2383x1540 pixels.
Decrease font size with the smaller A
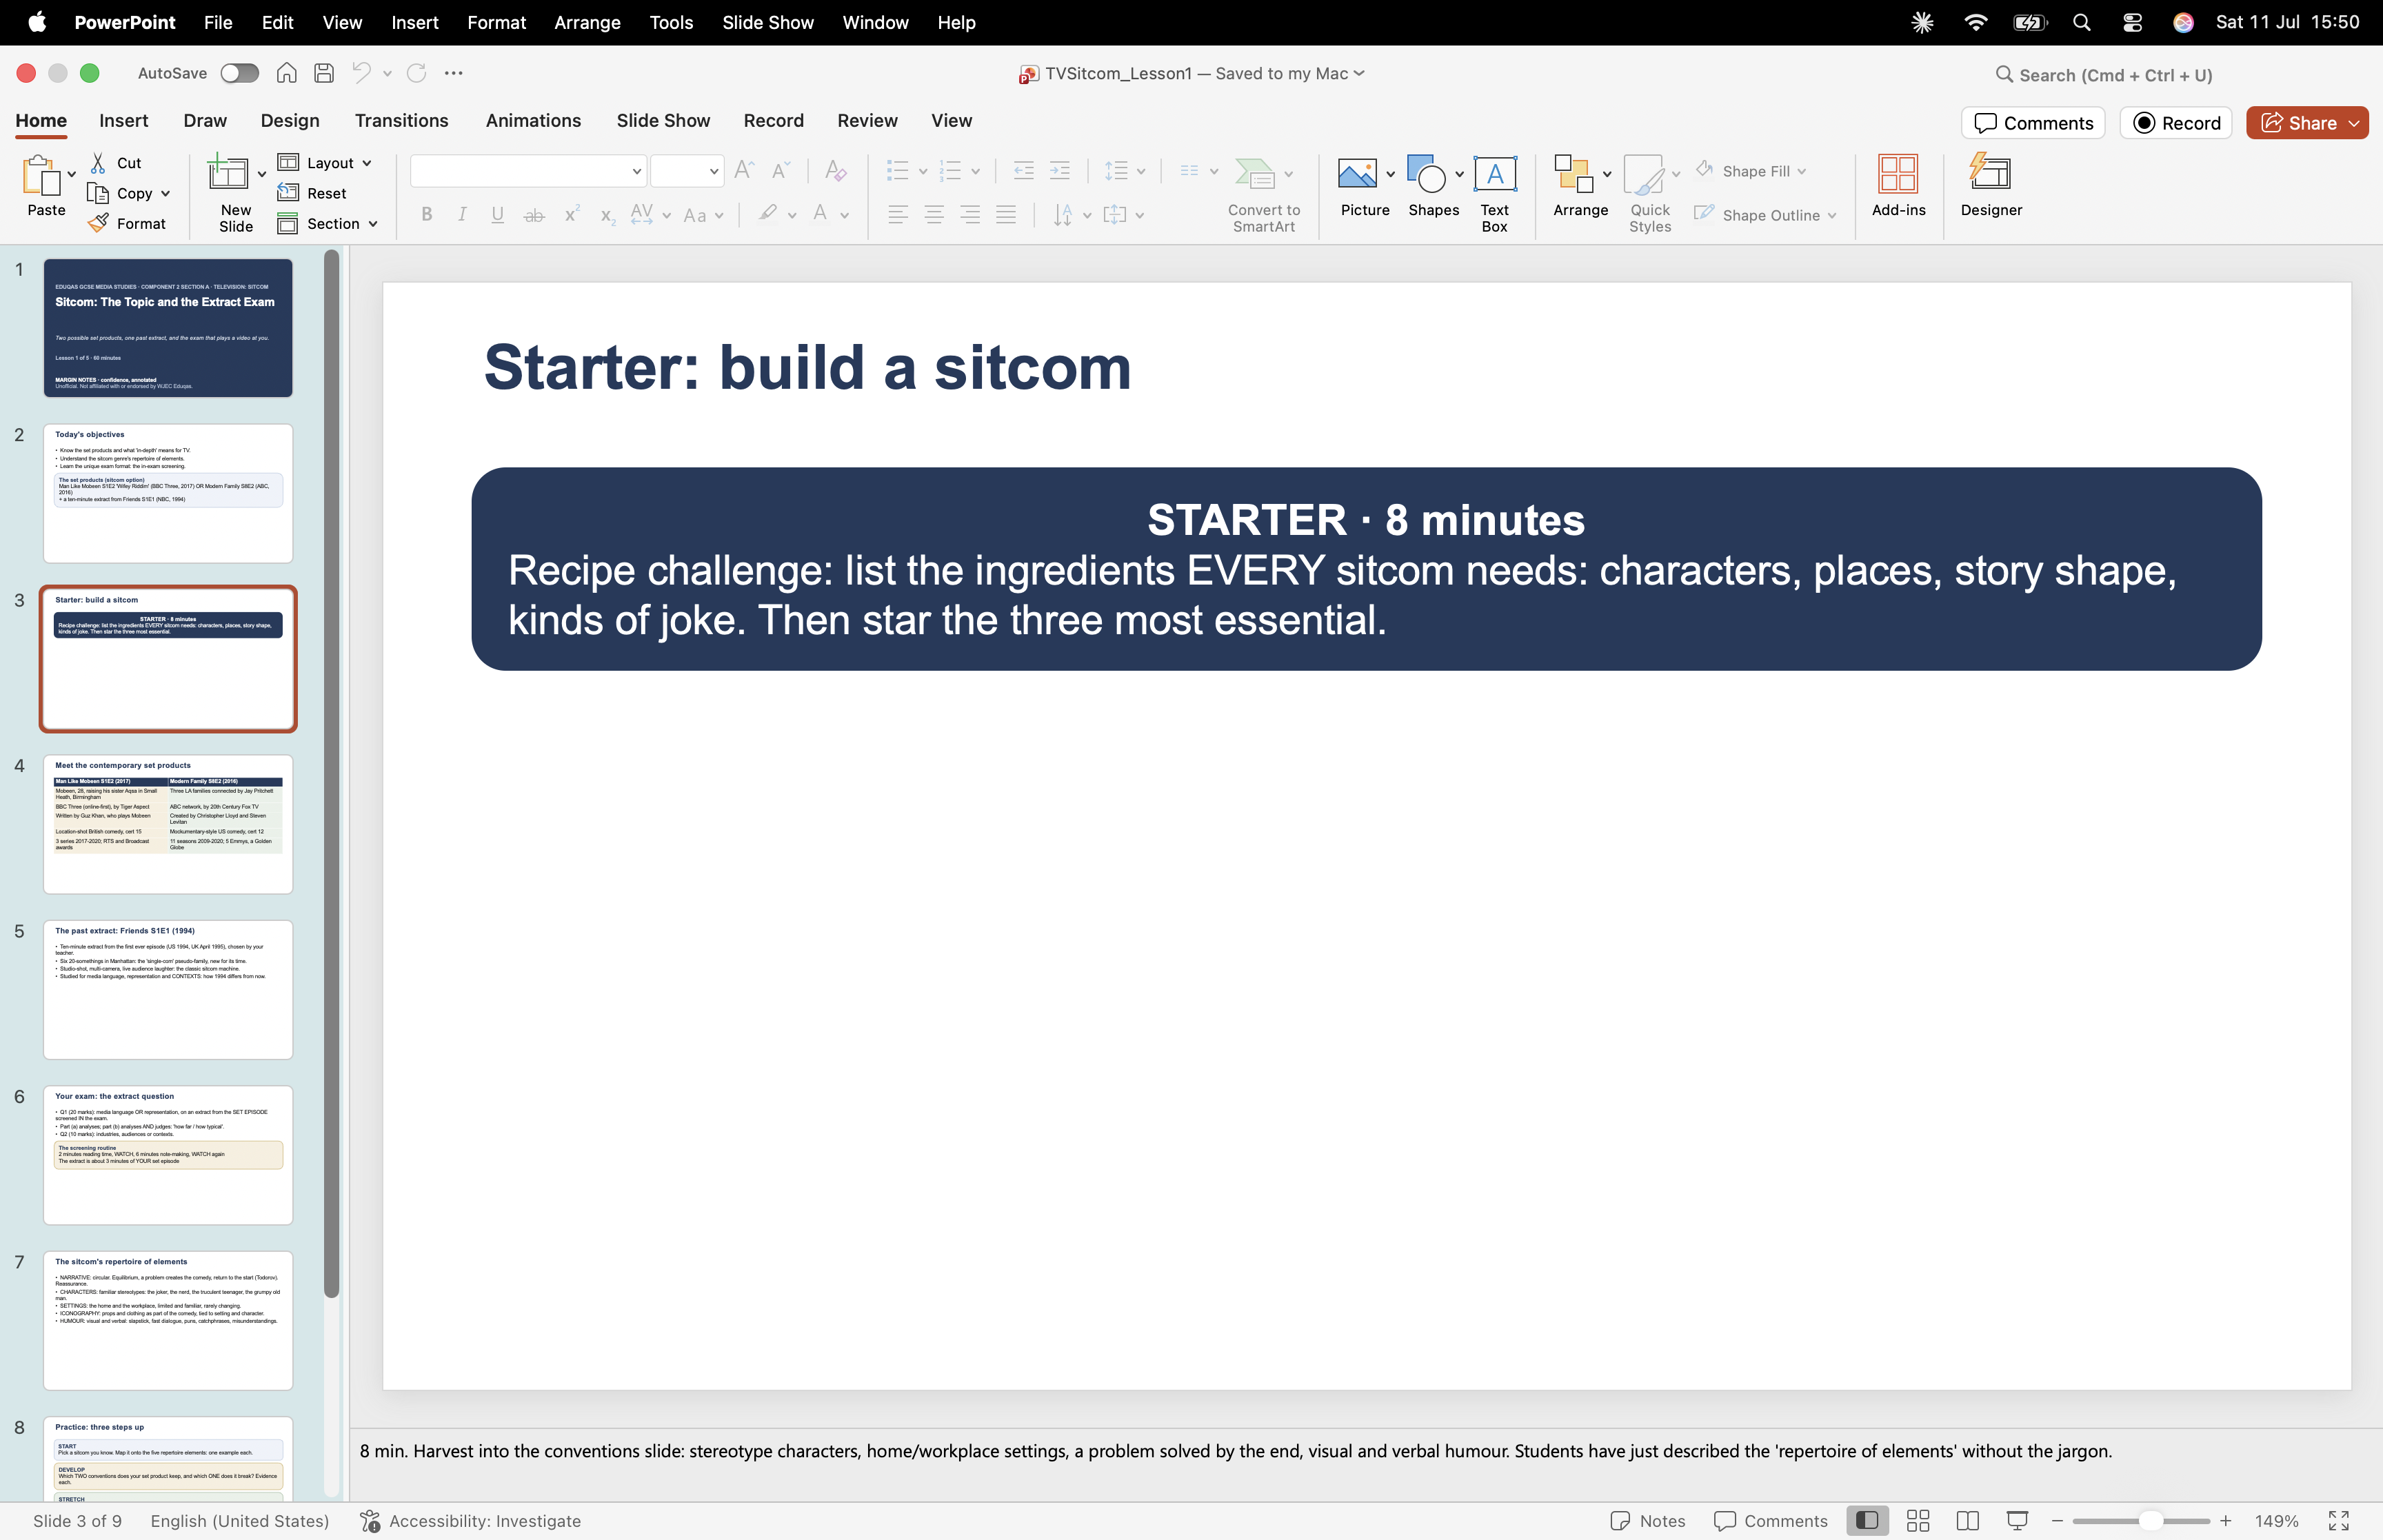click(780, 171)
